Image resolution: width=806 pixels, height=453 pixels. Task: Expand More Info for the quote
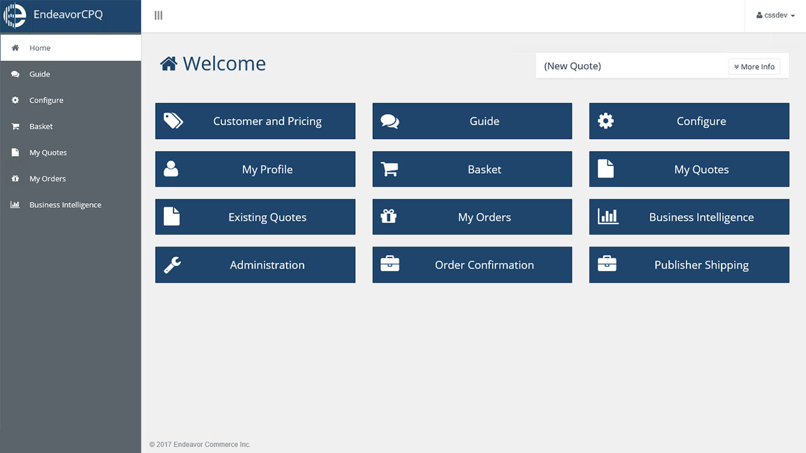point(754,66)
